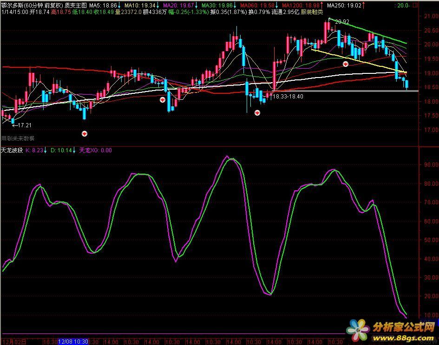439x345 pixels.
Task: Click the 90.00 indicator axis label
Action: point(431,165)
